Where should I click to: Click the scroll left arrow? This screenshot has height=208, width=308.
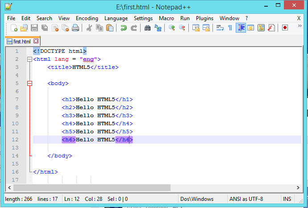pos(9,188)
